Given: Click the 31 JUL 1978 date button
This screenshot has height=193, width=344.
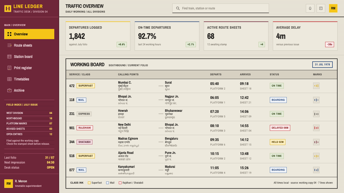Looking at the screenshot, I should [322, 65].
